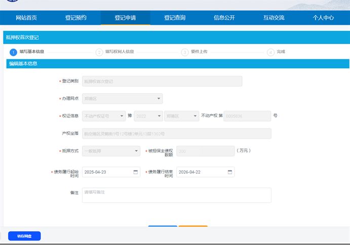Screen dimensions: 350x245
Task: Open the 登记查询 tab
Action: point(175,18)
